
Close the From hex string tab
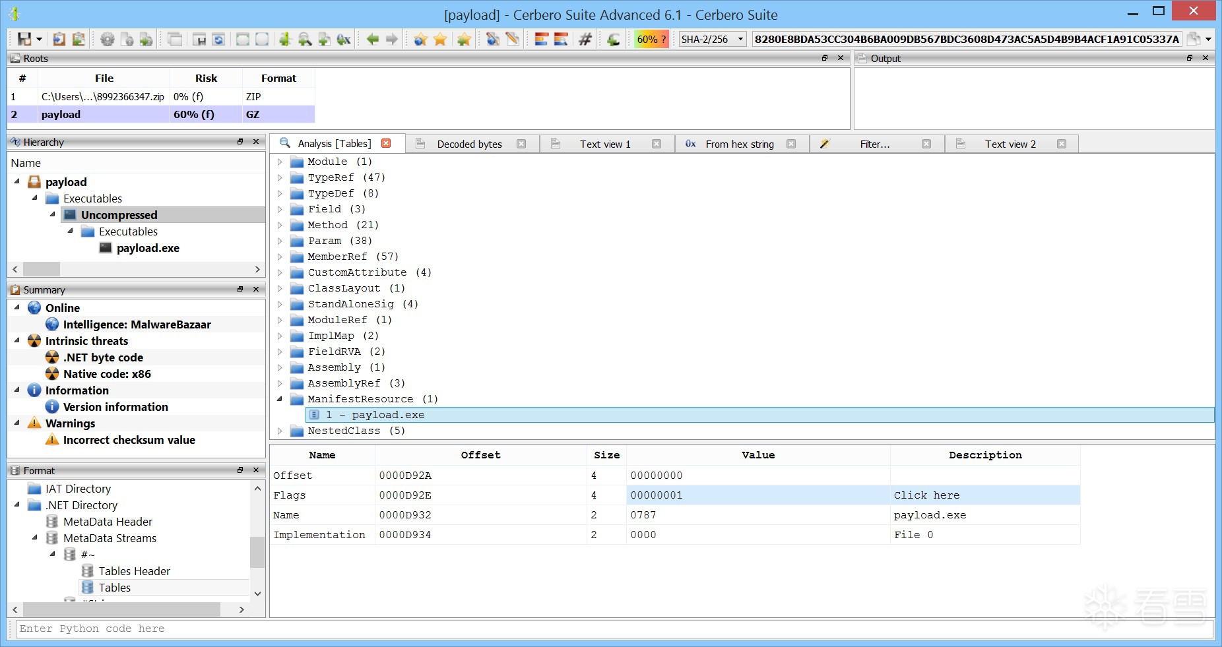tap(791, 144)
